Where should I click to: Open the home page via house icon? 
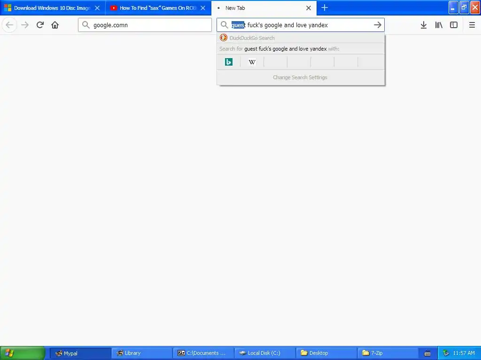click(55, 25)
